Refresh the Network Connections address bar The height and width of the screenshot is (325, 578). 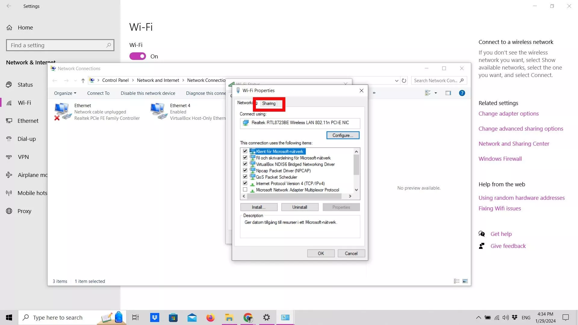tap(404, 81)
